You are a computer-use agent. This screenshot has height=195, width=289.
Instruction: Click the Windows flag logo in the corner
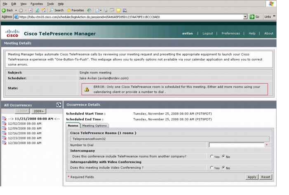click(271, 4)
